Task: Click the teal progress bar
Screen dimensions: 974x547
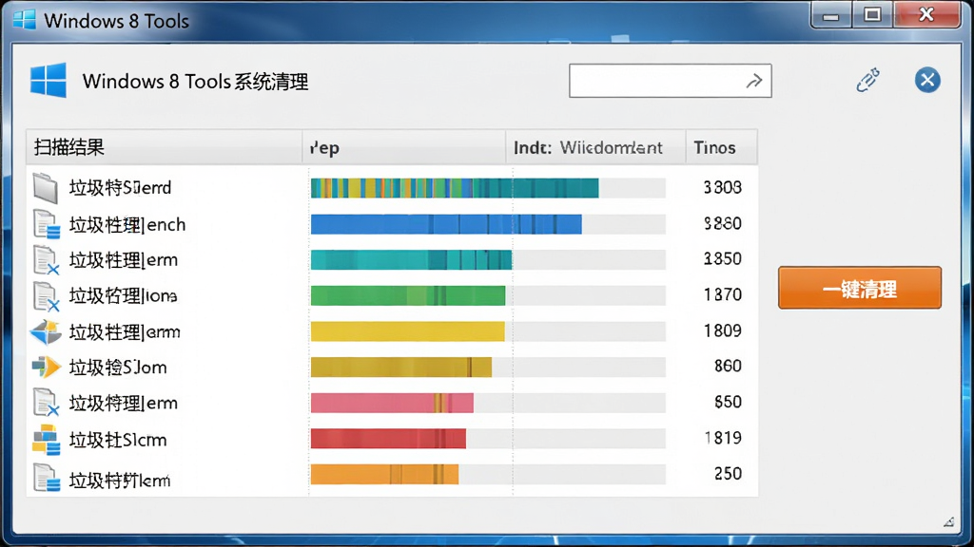Action: 411,260
